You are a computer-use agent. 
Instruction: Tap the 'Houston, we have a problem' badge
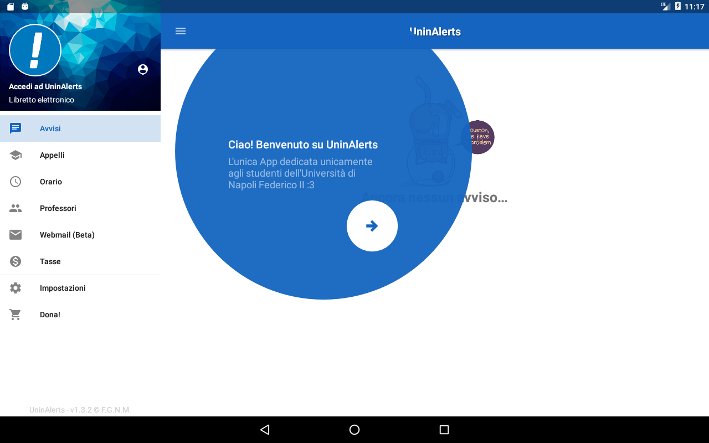pyautogui.click(x=477, y=137)
